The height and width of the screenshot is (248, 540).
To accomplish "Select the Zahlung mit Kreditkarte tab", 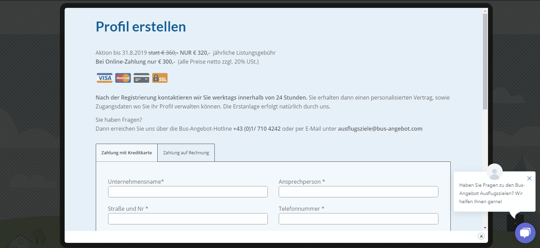I will coord(127,153).
